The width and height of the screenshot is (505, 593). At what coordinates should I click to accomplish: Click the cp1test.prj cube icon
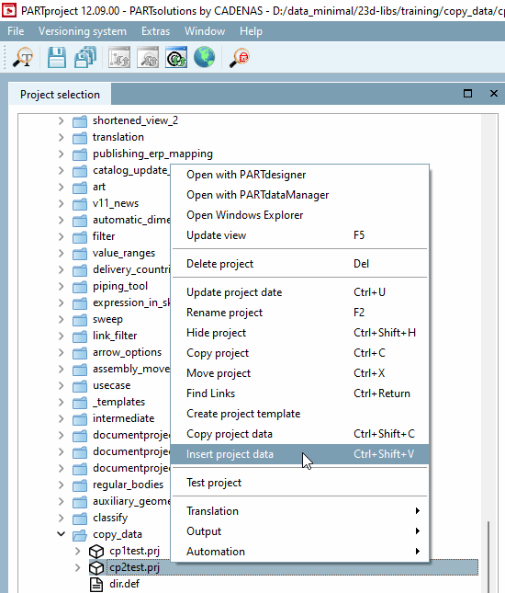(96, 552)
